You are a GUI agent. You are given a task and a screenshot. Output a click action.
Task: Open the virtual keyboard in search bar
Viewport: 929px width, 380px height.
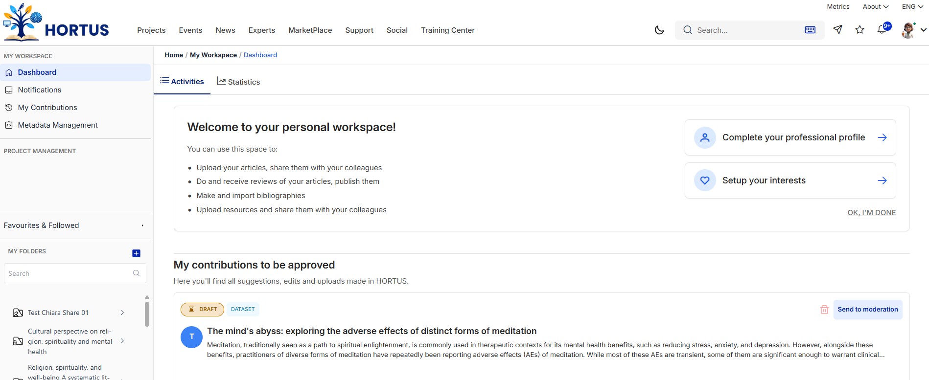tap(810, 30)
